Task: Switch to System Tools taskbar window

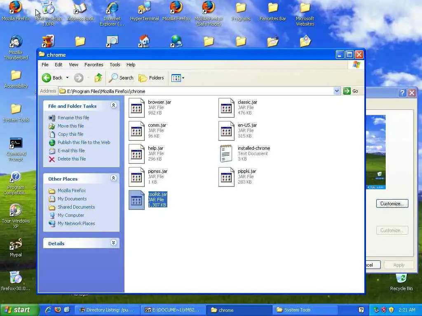Action: point(305,310)
